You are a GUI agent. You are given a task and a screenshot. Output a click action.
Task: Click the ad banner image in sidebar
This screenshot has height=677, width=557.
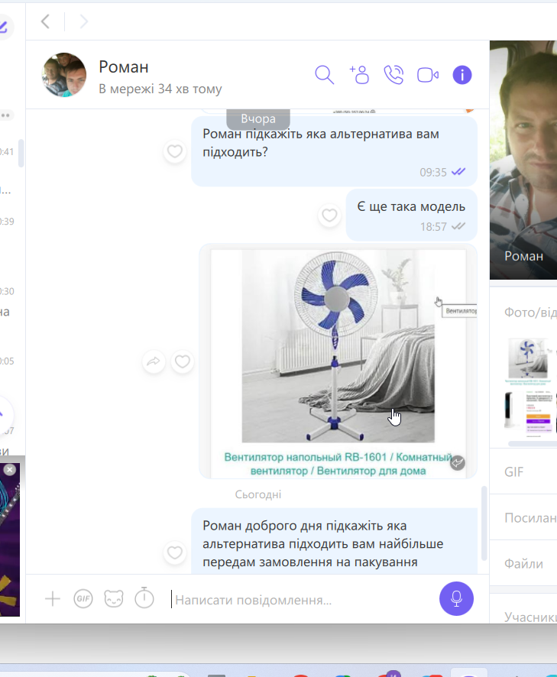pyautogui.click(x=9, y=539)
